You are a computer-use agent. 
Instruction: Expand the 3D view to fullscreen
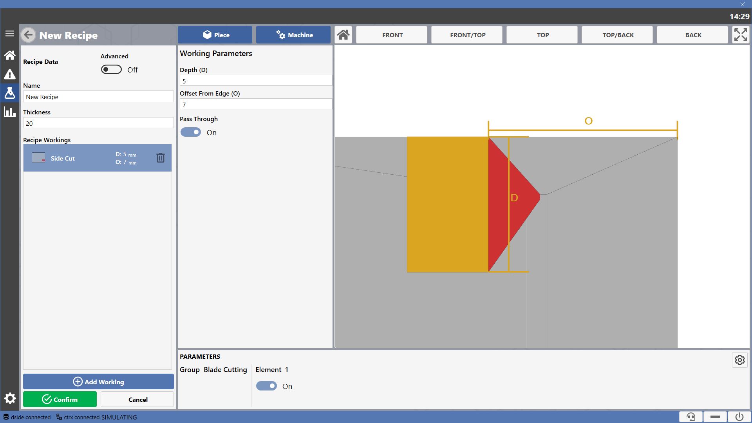(x=741, y=35)
